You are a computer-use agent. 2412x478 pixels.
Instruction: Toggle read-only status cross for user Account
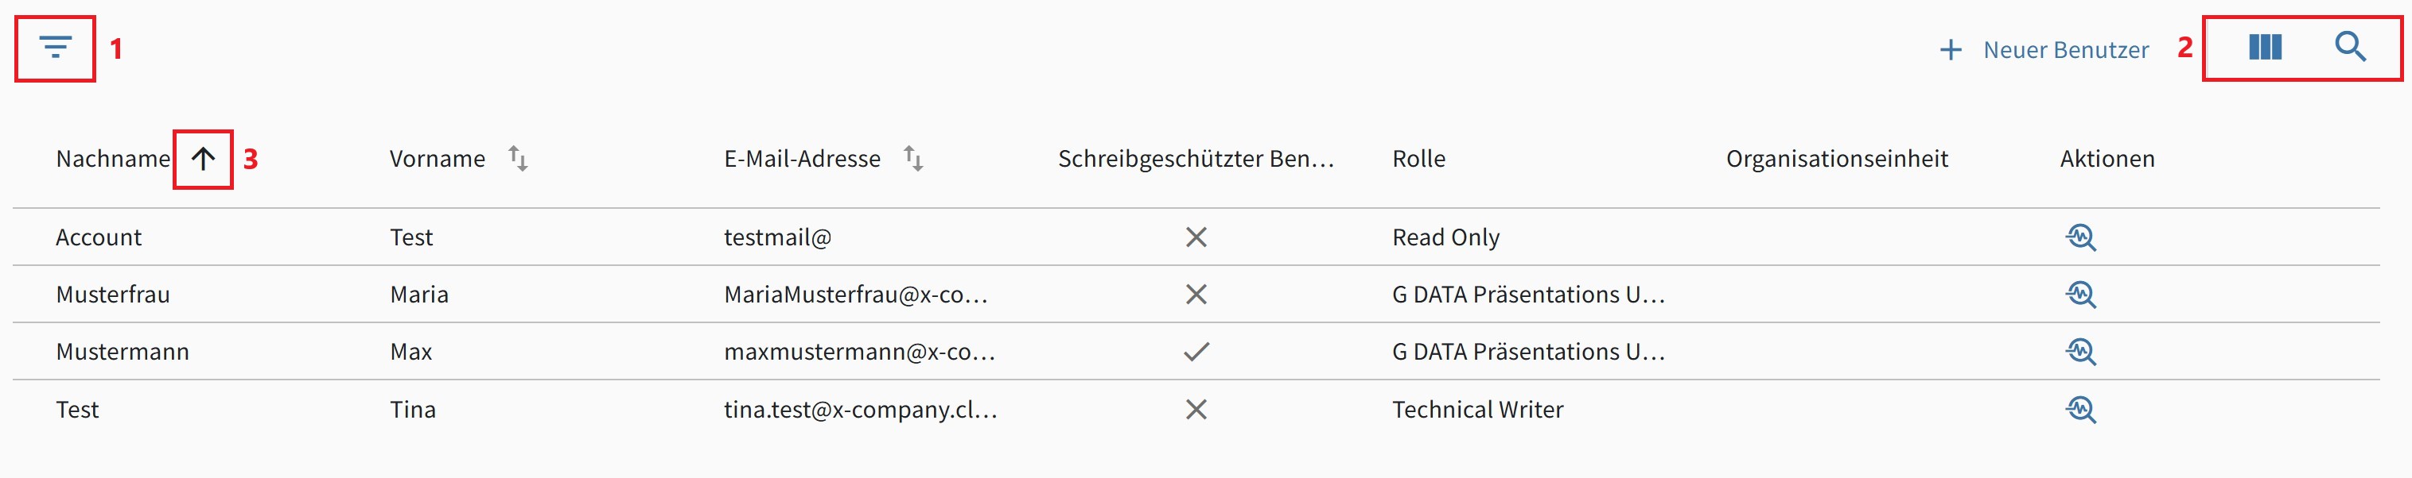1196,237
